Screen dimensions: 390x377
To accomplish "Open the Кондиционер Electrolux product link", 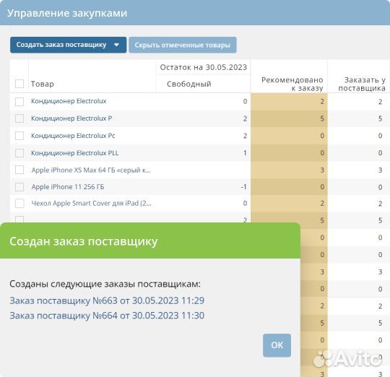I will [69, 101].
